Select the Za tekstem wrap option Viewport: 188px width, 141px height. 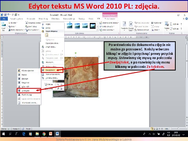[x=29, y=91]
